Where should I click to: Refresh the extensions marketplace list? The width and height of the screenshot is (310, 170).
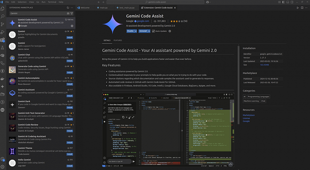click(x=68, y=8)
